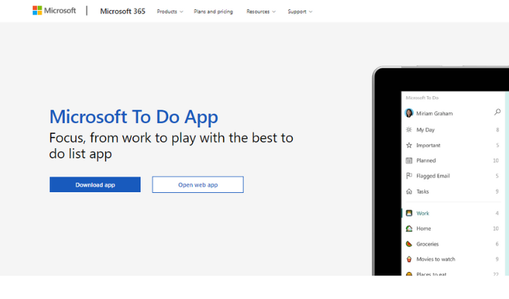The height and width of the screenshot is (299, 509).
Task: Open the Flagged Email list label
Action: [433, 176]
